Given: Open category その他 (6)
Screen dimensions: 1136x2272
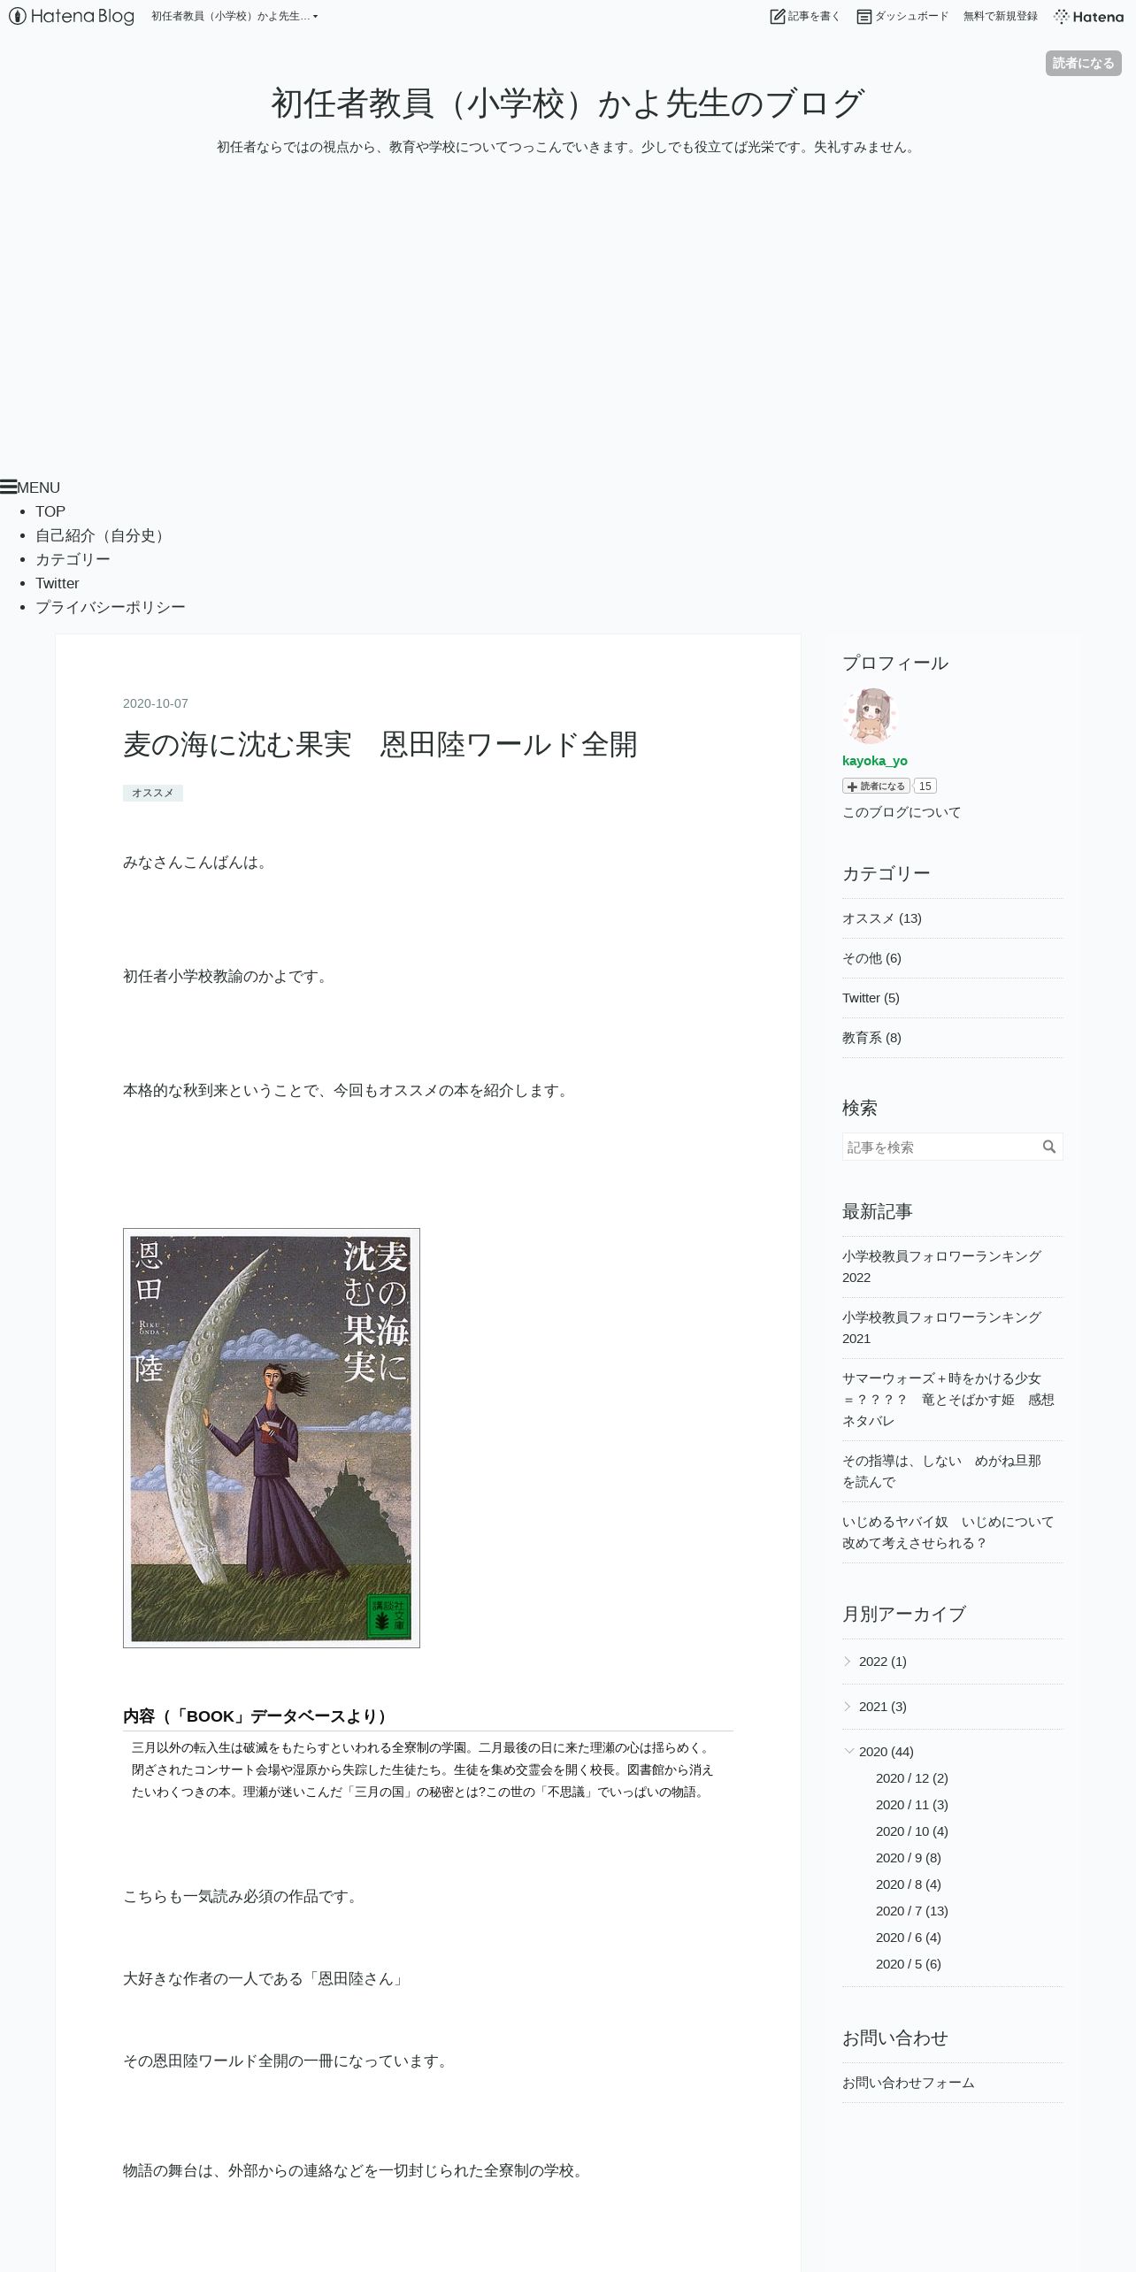Looking at the screenshot, I should (871, 958).
